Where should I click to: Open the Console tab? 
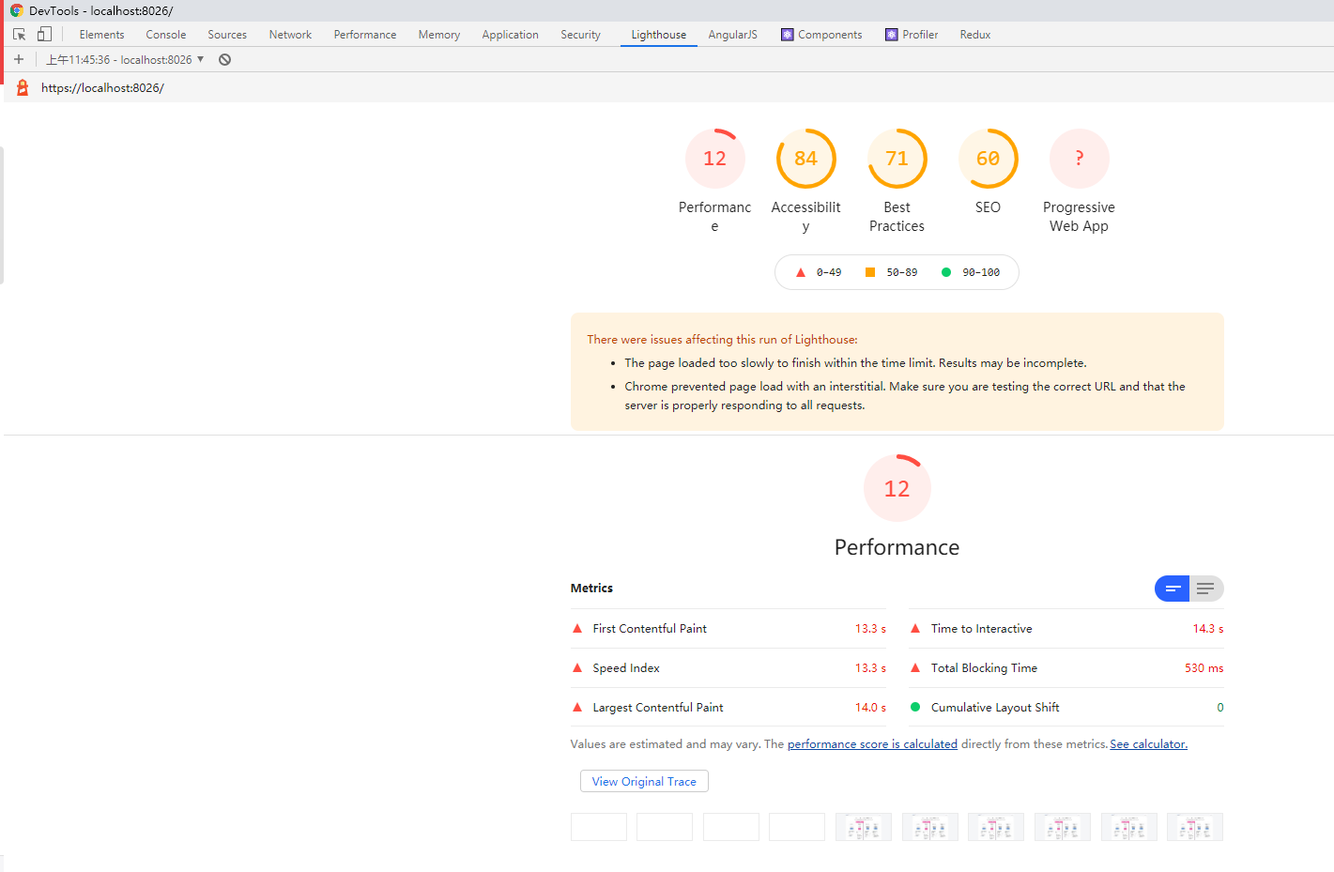point(166,35)
